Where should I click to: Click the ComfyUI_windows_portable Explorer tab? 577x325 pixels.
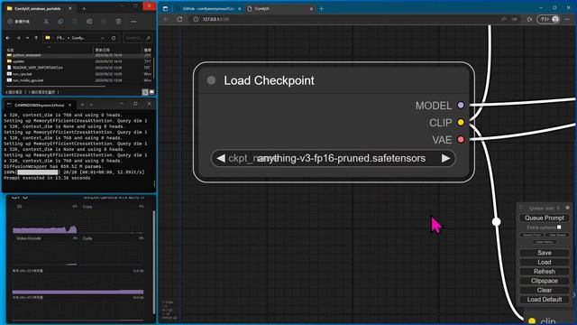pyautogui.click(x=38, y=8)
